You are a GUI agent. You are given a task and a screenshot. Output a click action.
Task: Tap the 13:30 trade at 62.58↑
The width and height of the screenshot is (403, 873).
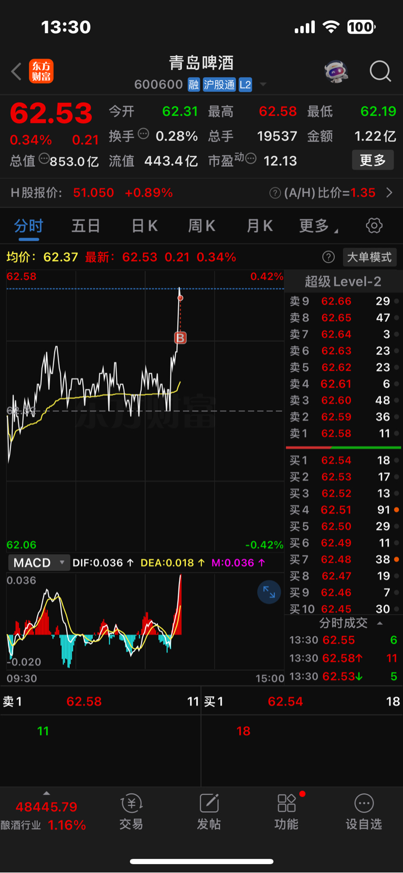click(343, 658)
